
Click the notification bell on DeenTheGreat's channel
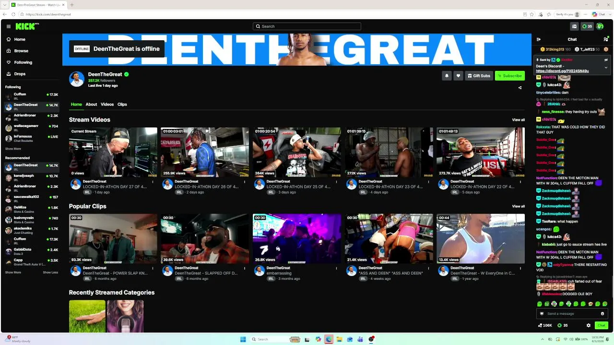coord(447,76)
